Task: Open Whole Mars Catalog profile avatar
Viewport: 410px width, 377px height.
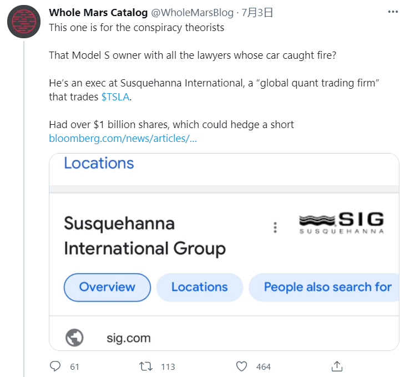Action: click(x=24, y=22)
